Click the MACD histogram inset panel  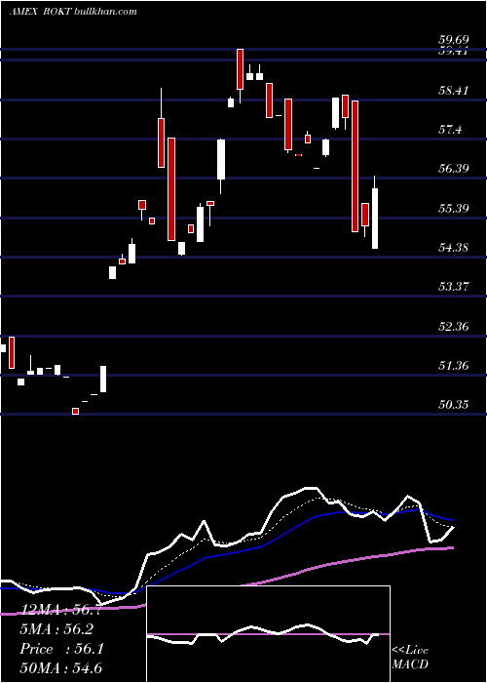coord(268,634)
